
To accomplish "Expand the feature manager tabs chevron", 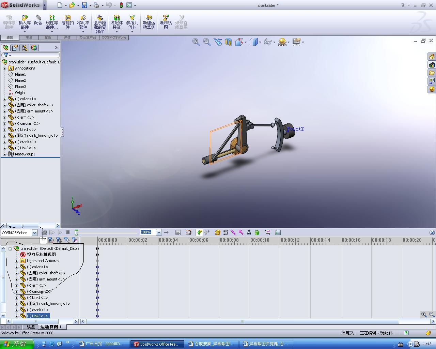I will tap(57, 48).
